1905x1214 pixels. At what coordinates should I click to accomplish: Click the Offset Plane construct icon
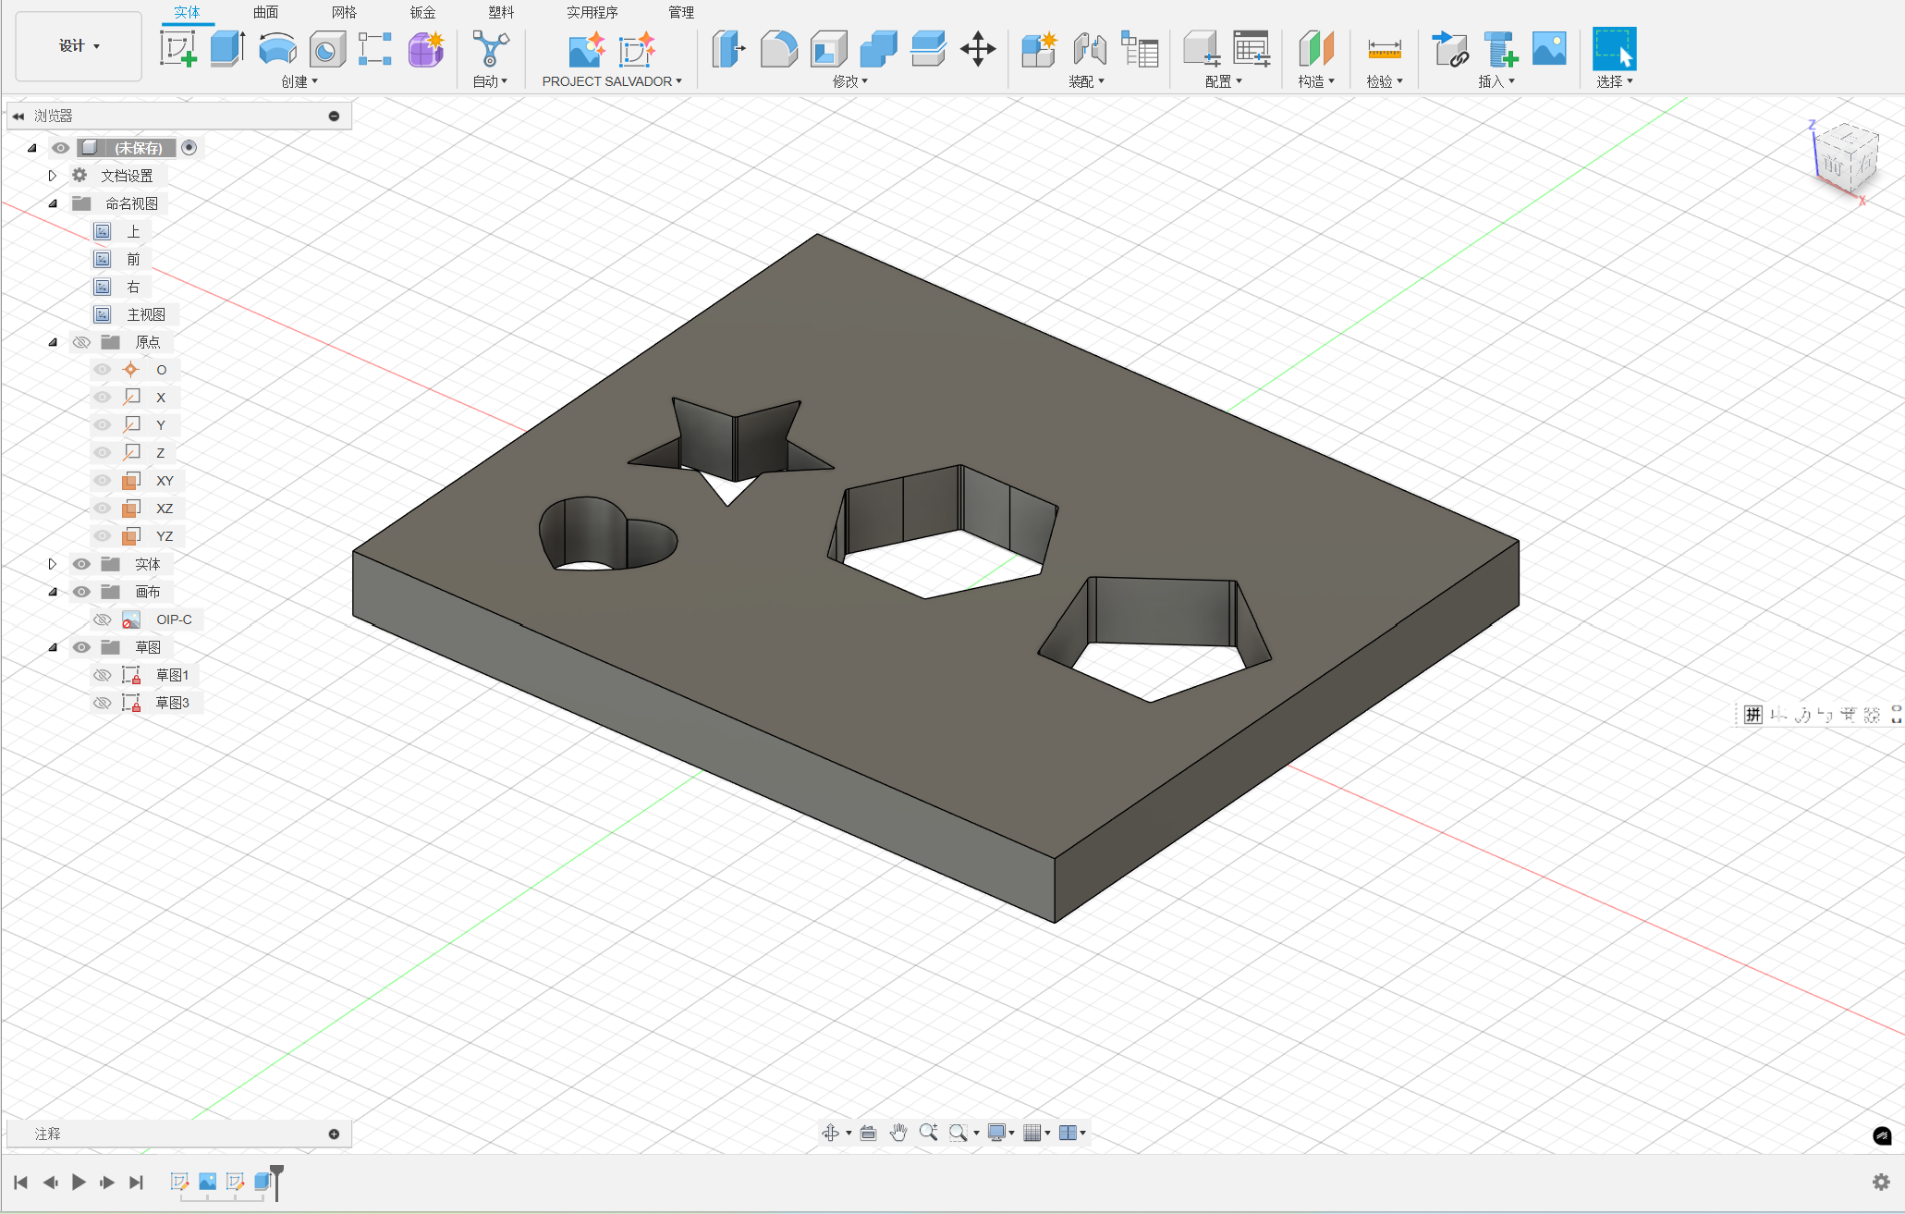[x=1316, y=49]
